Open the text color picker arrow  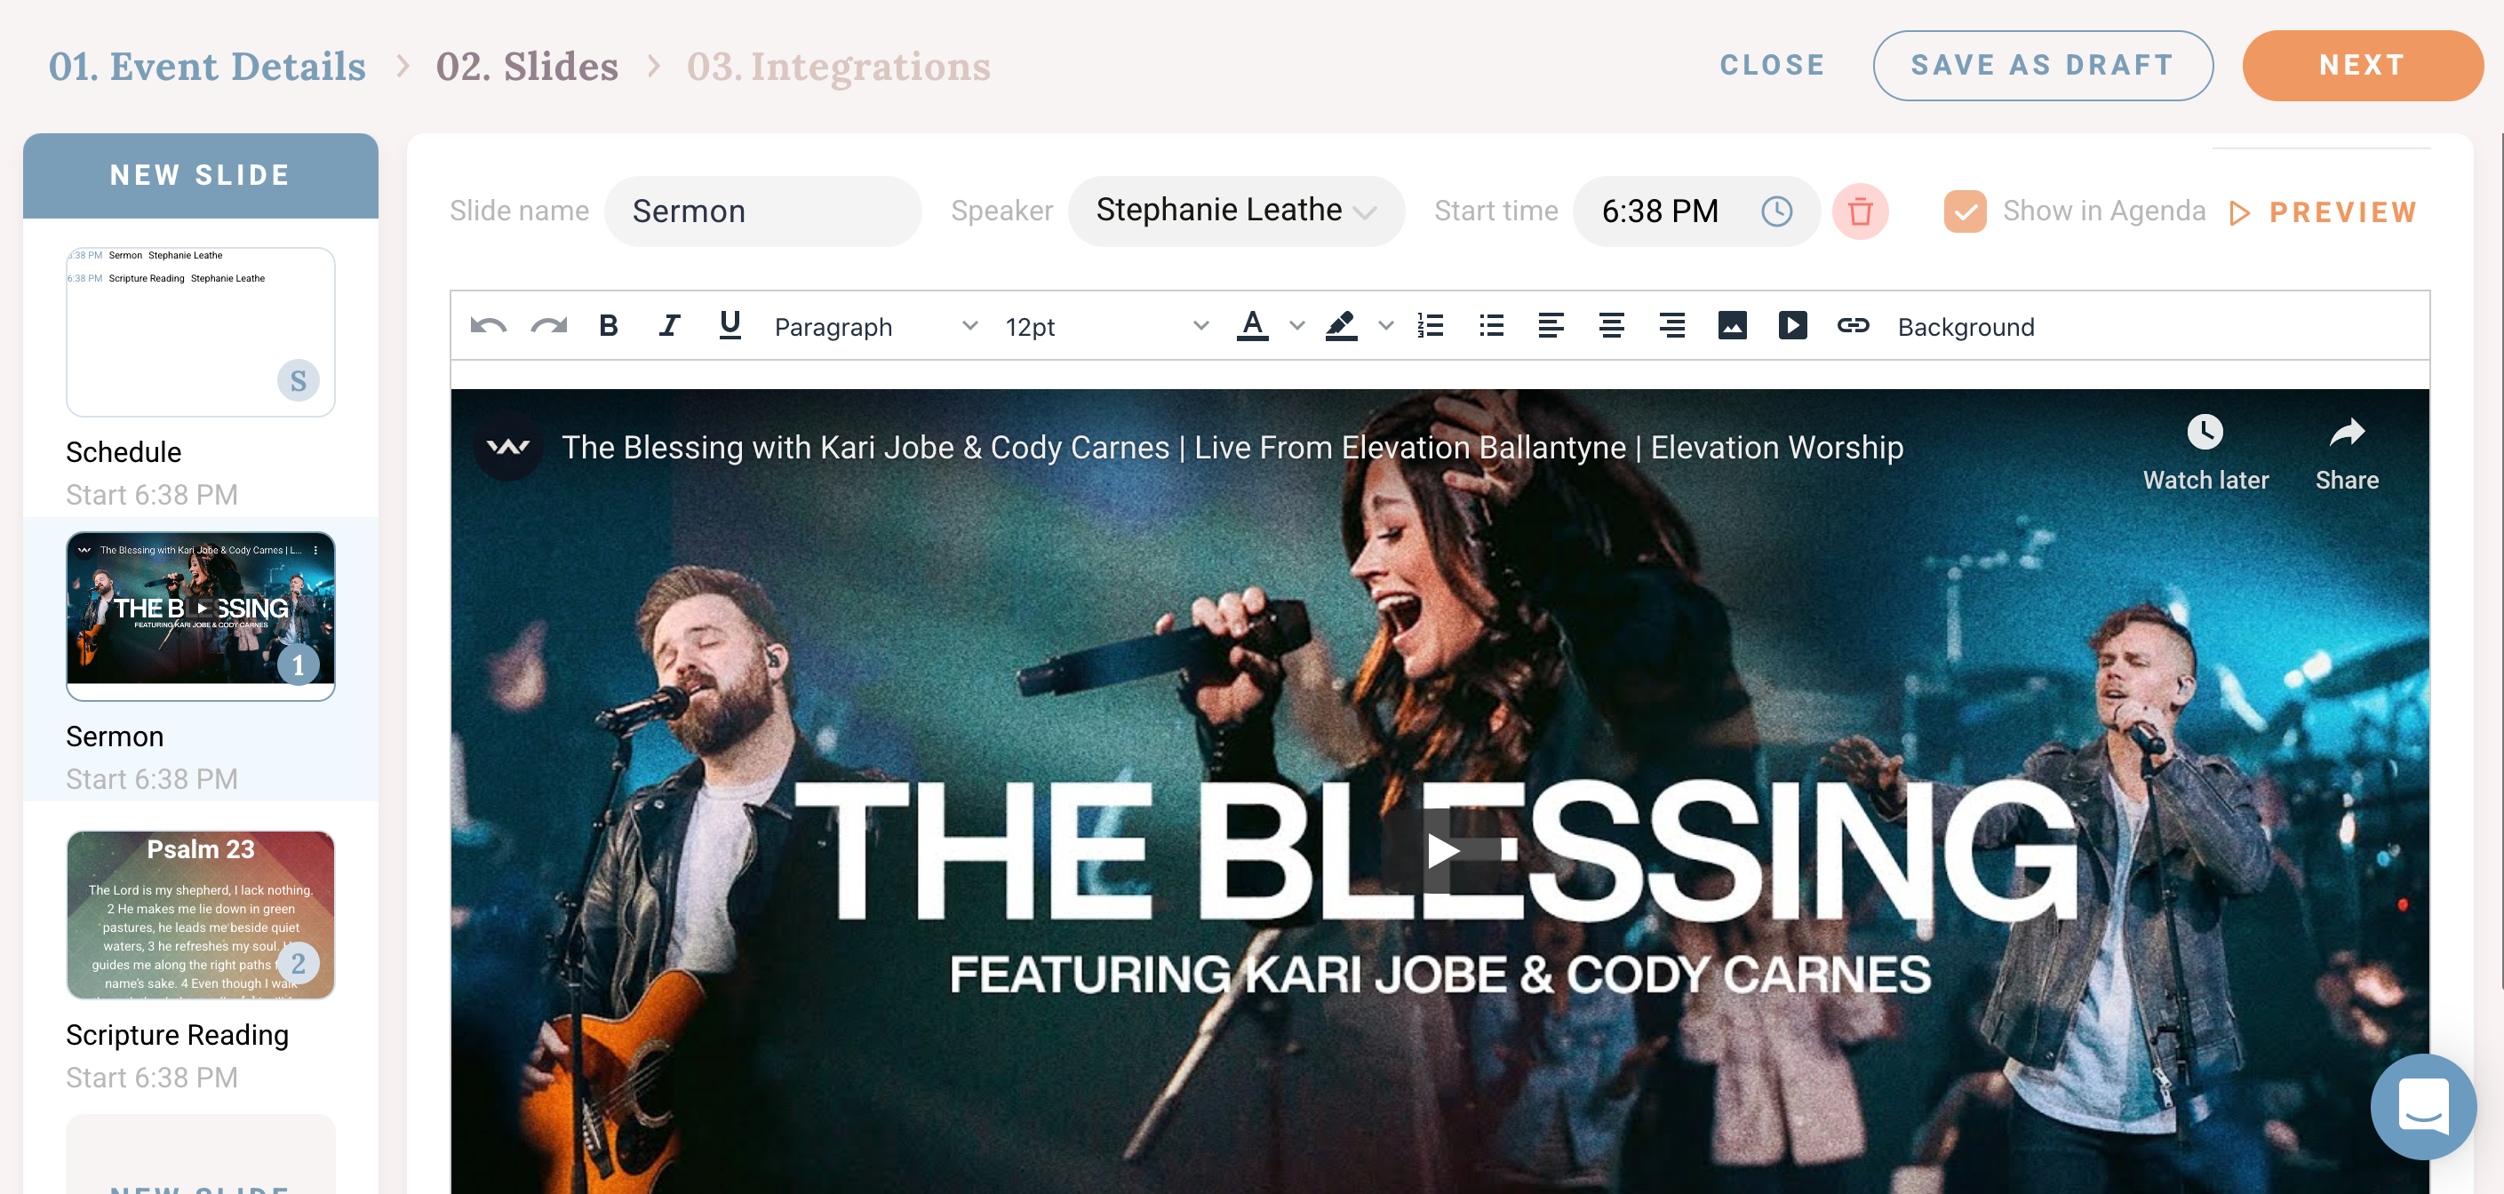pos(1296,326)
